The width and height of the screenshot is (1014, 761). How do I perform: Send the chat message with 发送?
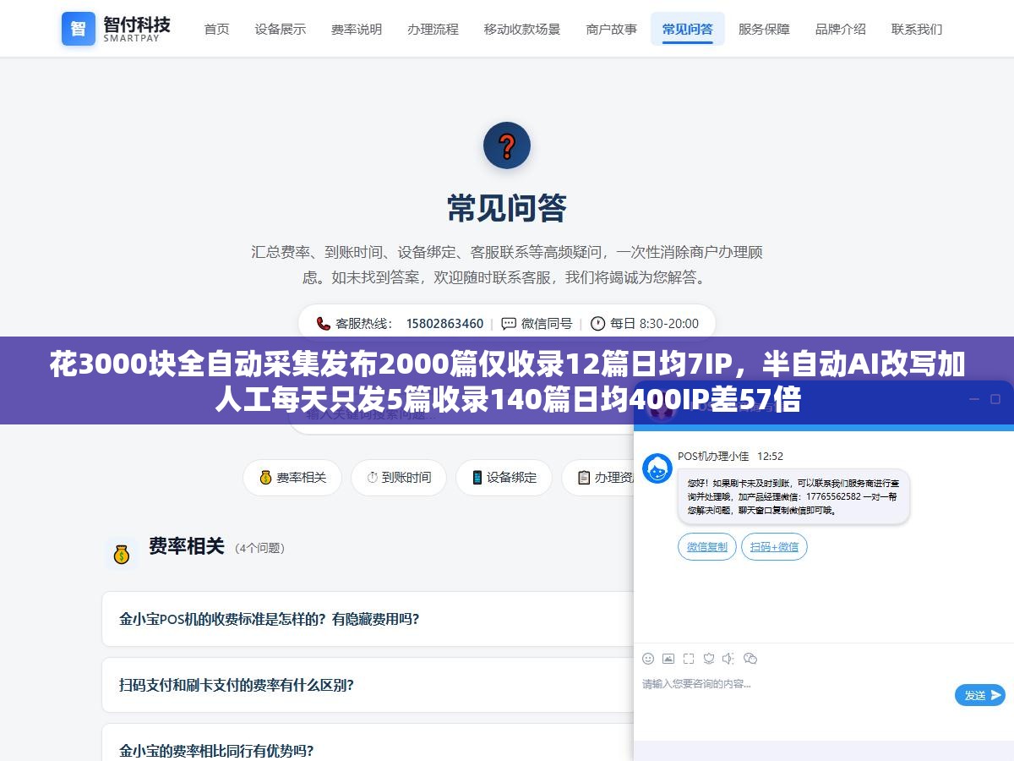(980, 695)
